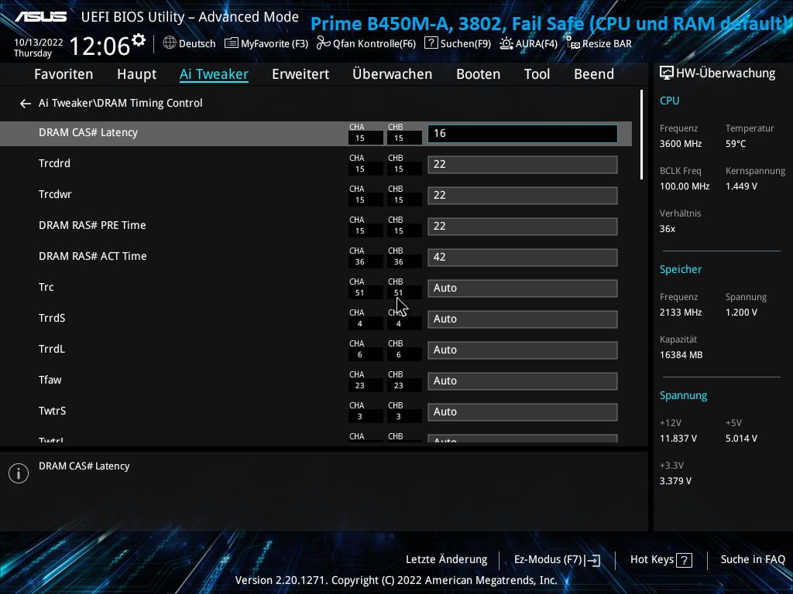Select the Tfaw Auto field
793x594 pixels.
[523, 381]
